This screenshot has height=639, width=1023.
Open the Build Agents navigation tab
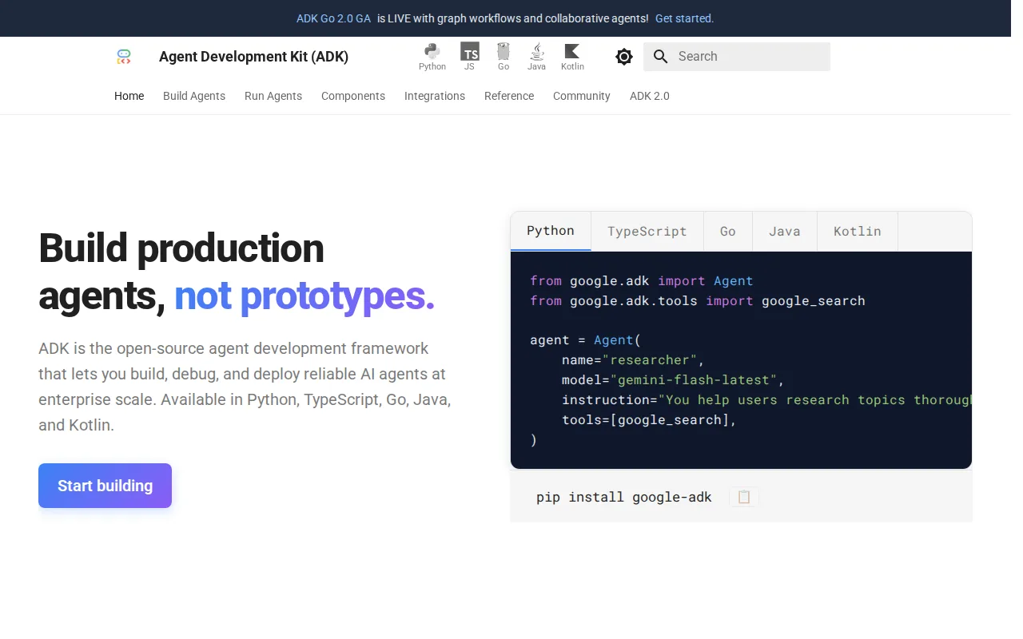pos(194,96)
